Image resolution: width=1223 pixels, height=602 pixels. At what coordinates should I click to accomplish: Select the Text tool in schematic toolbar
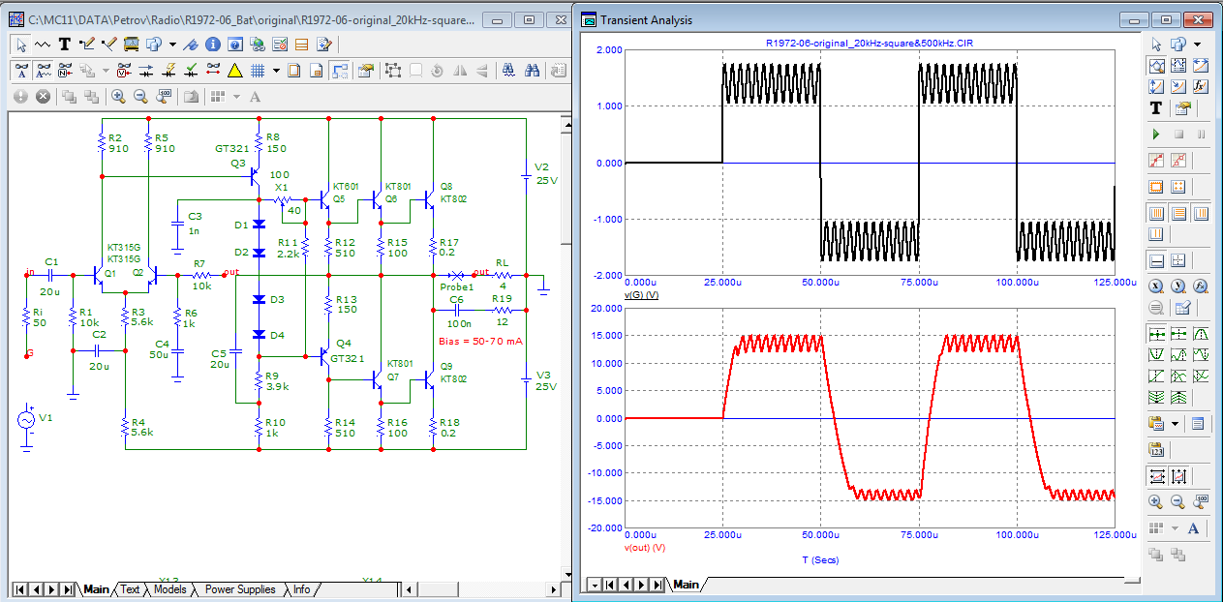click(x=65, y=44)
